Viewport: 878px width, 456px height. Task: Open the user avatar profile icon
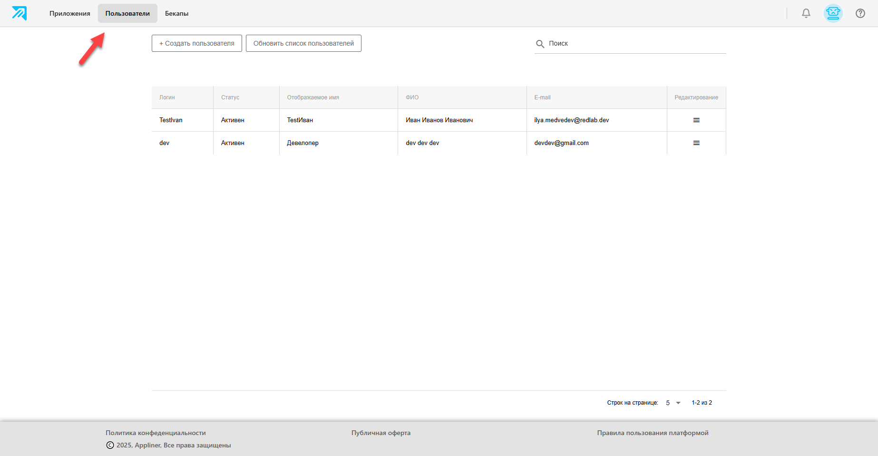click(x=833, y=13)
